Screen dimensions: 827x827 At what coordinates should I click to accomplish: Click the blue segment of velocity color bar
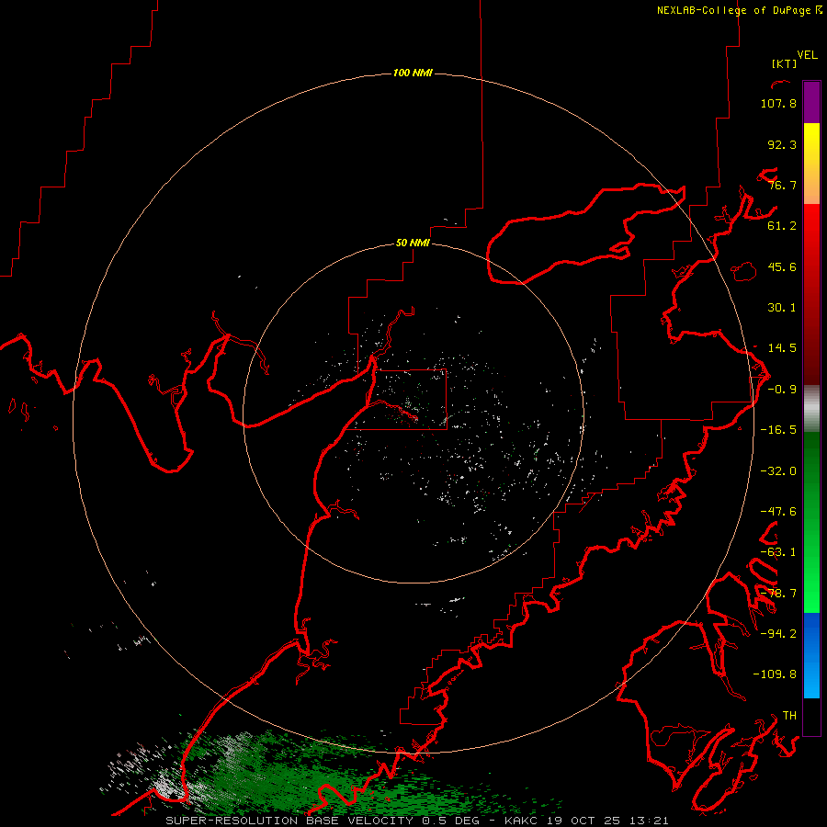811,655
